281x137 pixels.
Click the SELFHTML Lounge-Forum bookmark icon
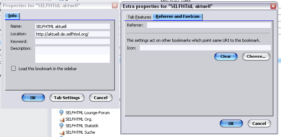point(61,112)
